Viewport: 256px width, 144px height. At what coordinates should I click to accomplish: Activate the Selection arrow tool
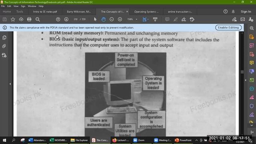95,20
